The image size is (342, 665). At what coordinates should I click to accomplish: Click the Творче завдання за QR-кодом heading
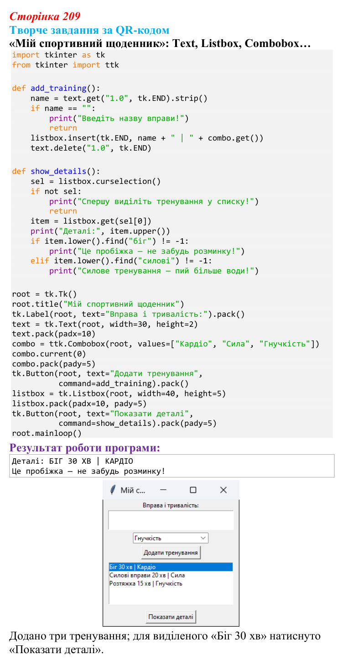[89, 30]
